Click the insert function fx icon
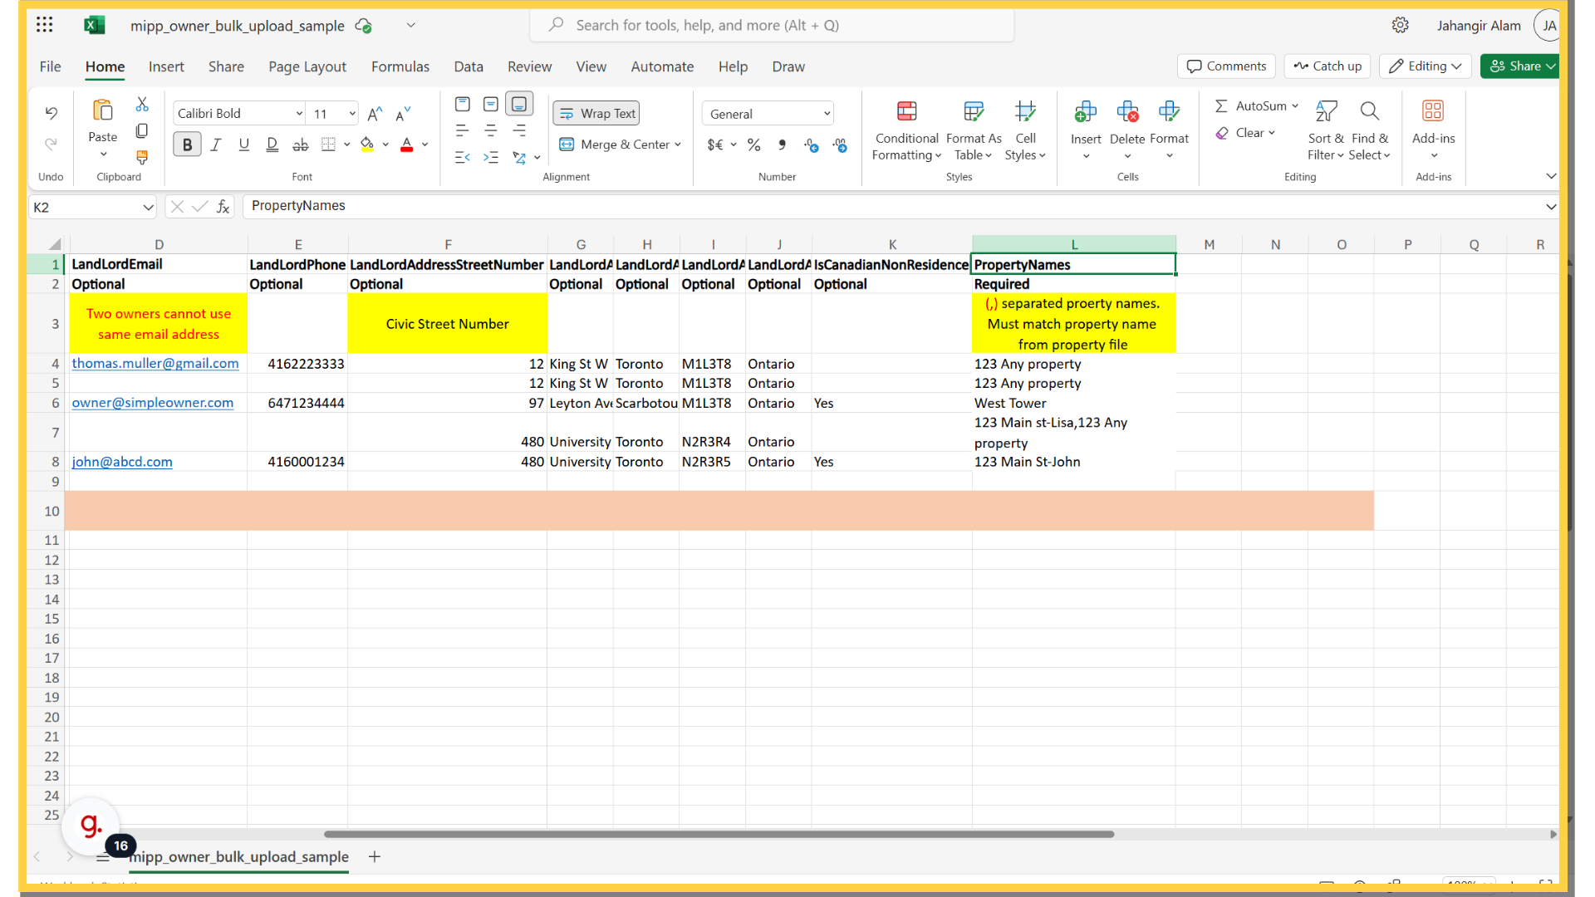The width and height of the screenshot is (1595, 897). [223, 207]
